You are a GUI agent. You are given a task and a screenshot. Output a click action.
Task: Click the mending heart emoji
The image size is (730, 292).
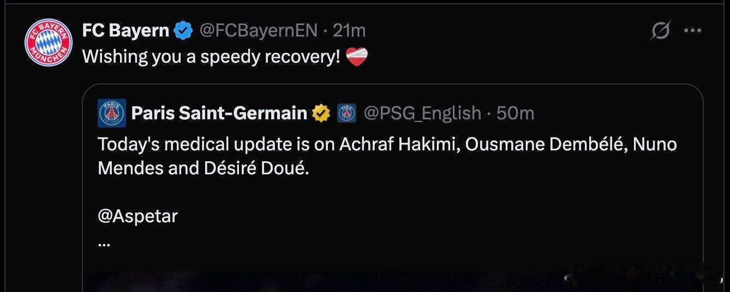tap(357, 57)
